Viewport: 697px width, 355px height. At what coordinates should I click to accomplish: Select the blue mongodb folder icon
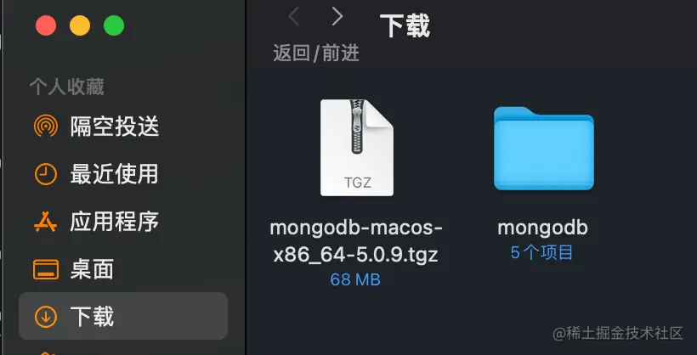click(x=544, y=148)
